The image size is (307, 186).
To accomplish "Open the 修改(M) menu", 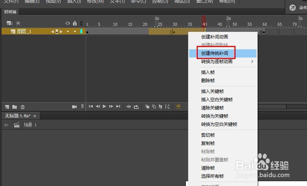I will click(95, 1).
